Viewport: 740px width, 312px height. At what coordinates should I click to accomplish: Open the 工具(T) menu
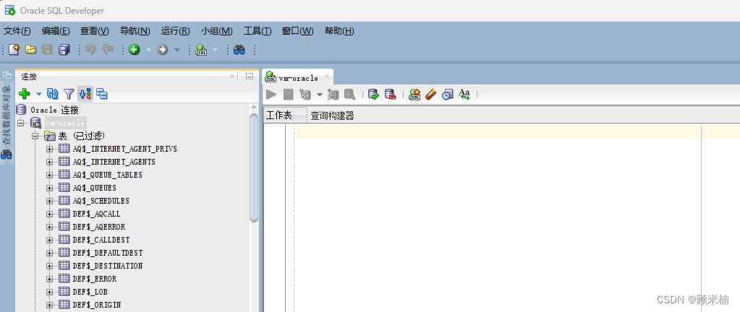tap(258, 31)
